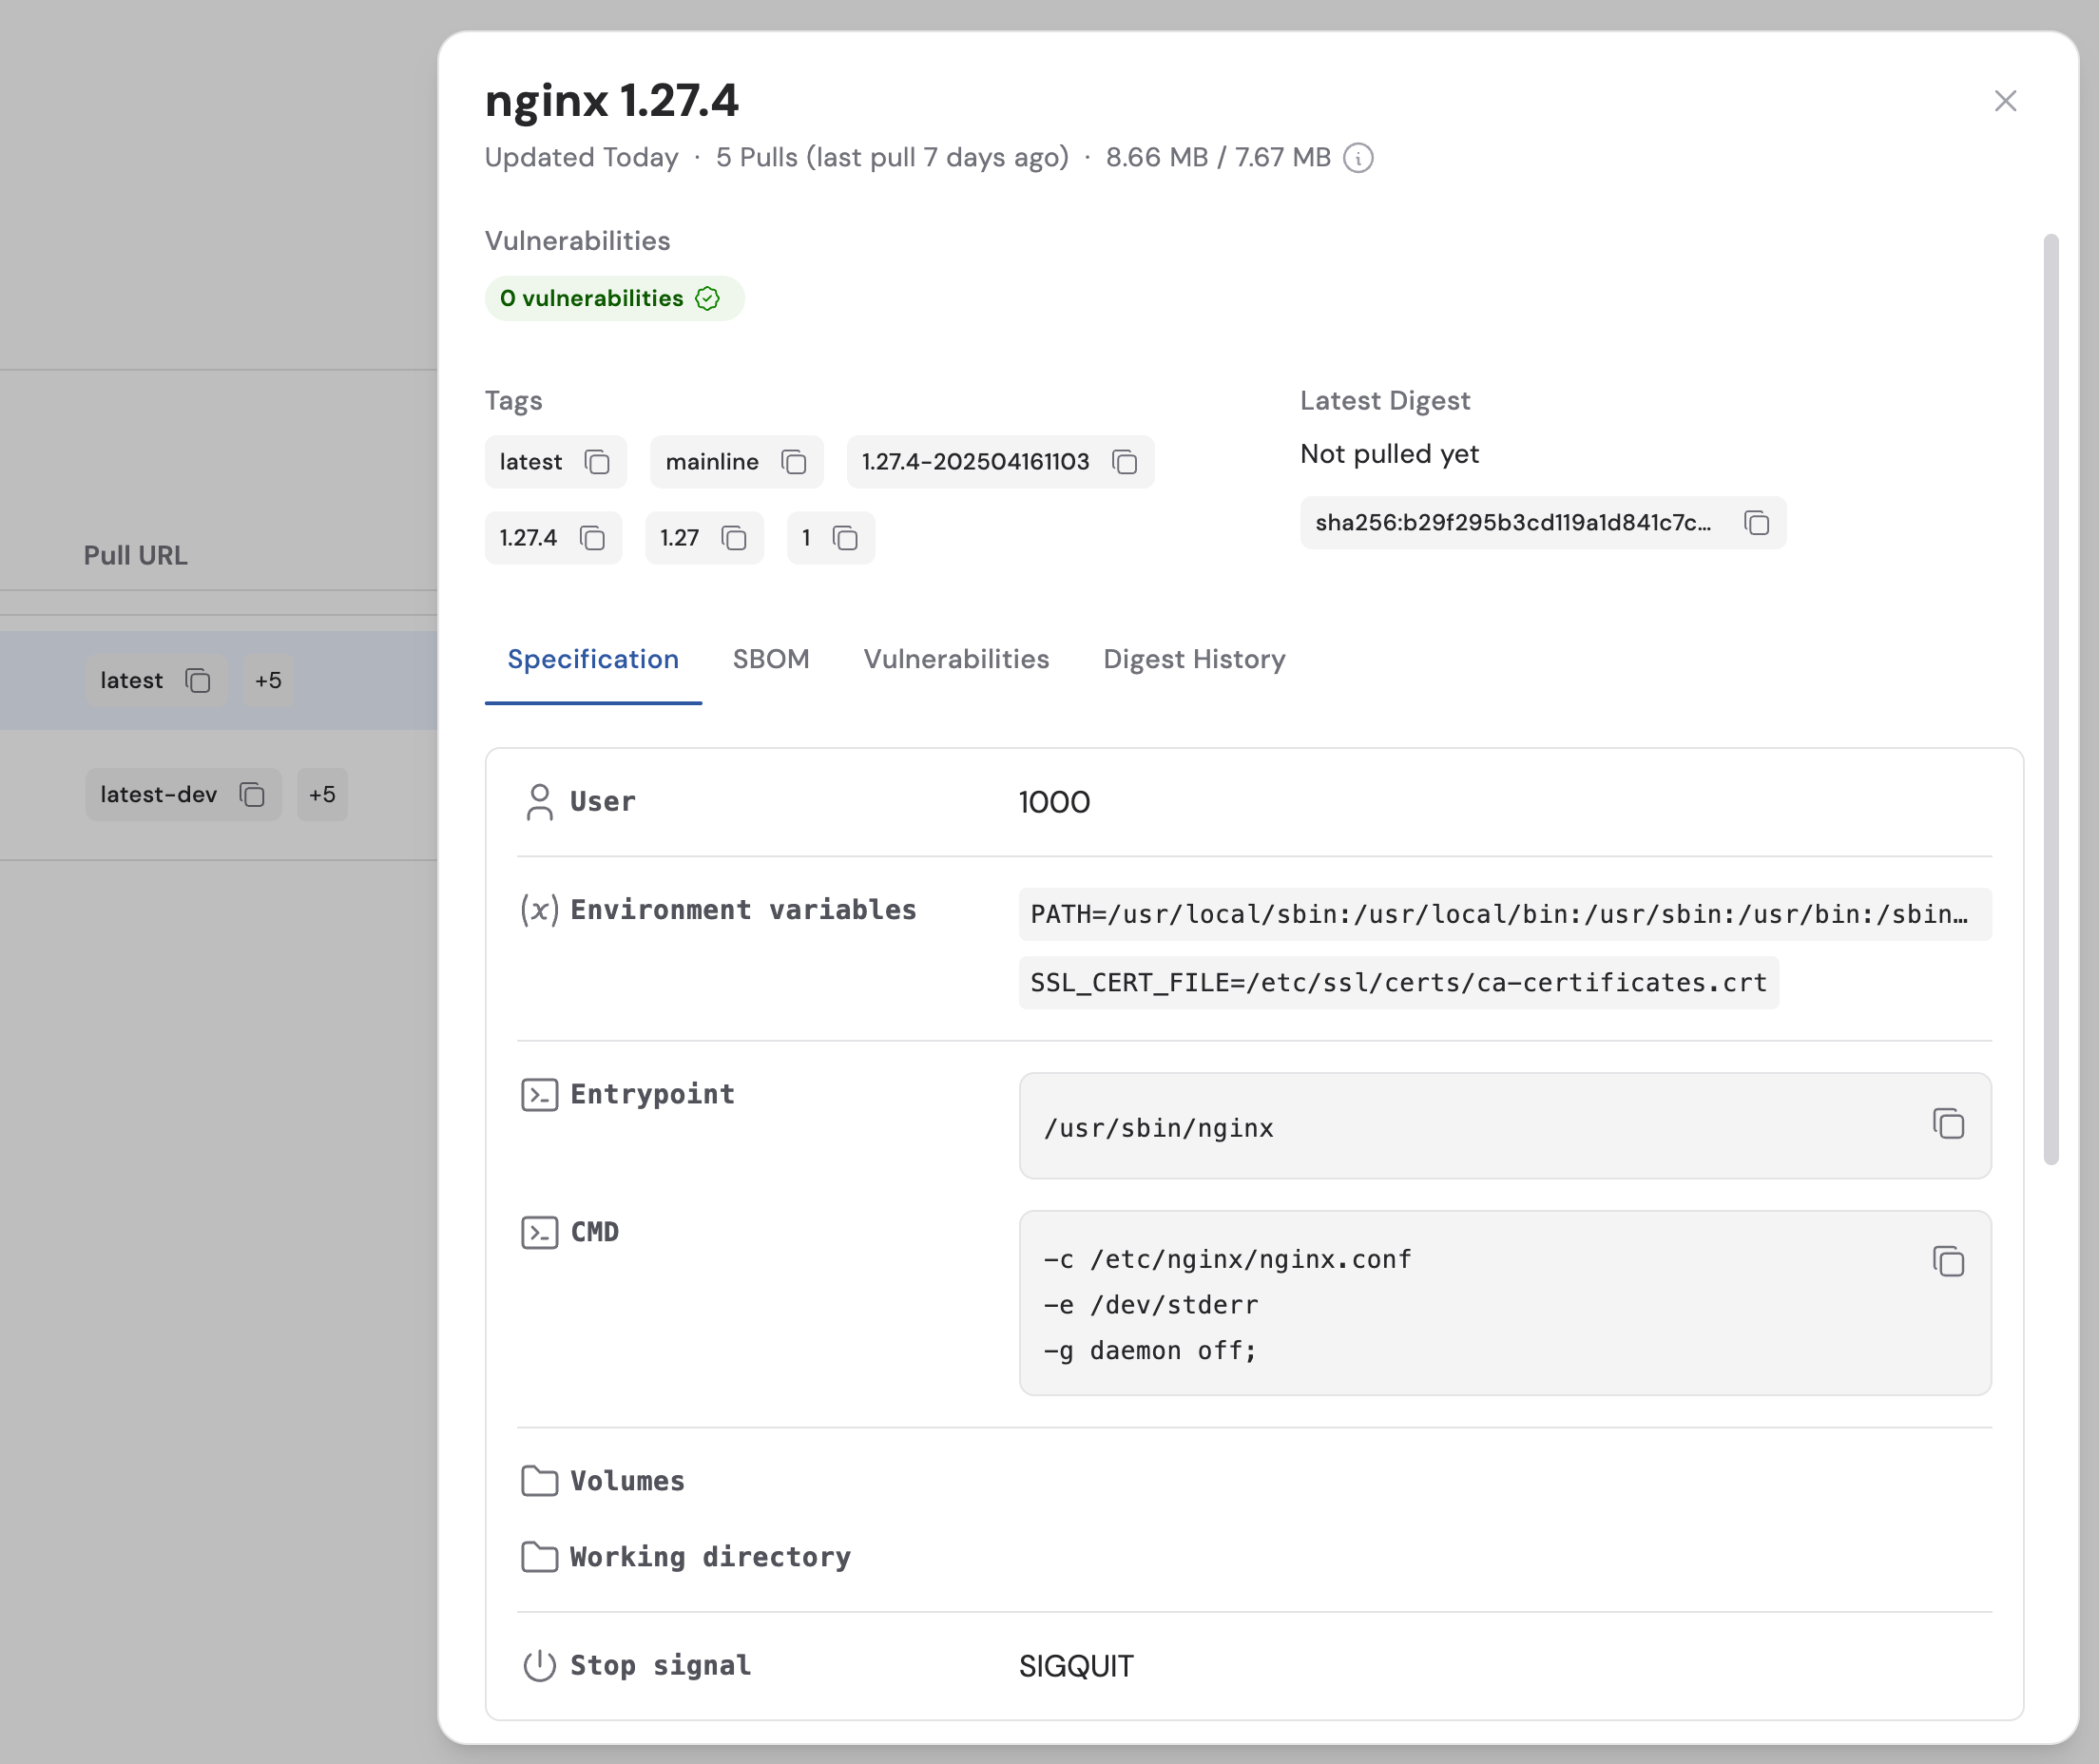Viewport: 2099px width, 1764px height.
Task: Copy latest-dev pull URL in background list
Action: [x=252, y=795]
